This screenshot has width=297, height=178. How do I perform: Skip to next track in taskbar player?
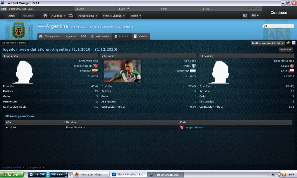click(54, 175)
